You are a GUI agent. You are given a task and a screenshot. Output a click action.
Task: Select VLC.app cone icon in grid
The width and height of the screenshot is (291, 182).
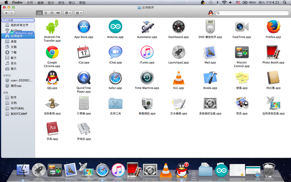[x=179, y=78]
